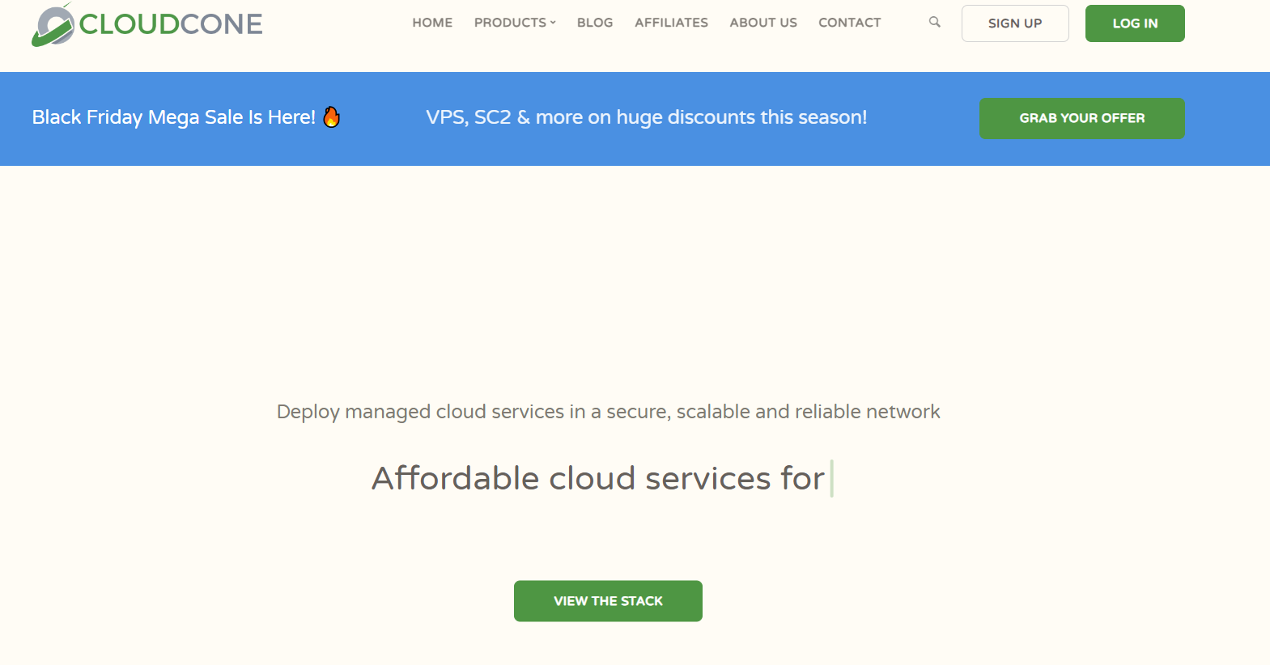Click the VPS, SC2 discounts banner text

point(647,117)
